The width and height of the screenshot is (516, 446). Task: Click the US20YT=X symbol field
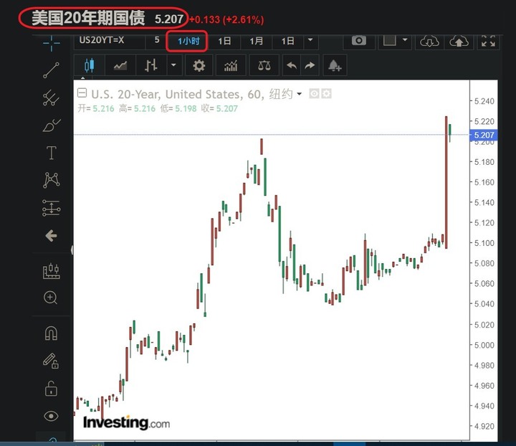[110, 40]
